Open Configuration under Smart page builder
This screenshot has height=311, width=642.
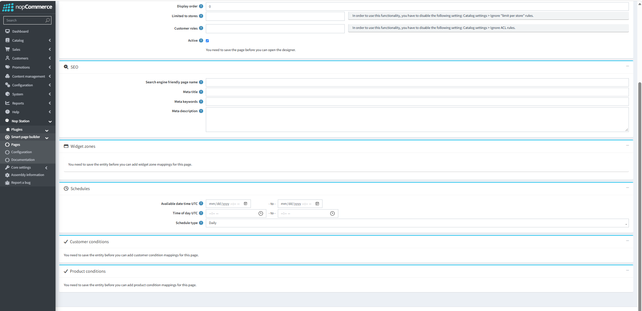(x=28, y=152)
